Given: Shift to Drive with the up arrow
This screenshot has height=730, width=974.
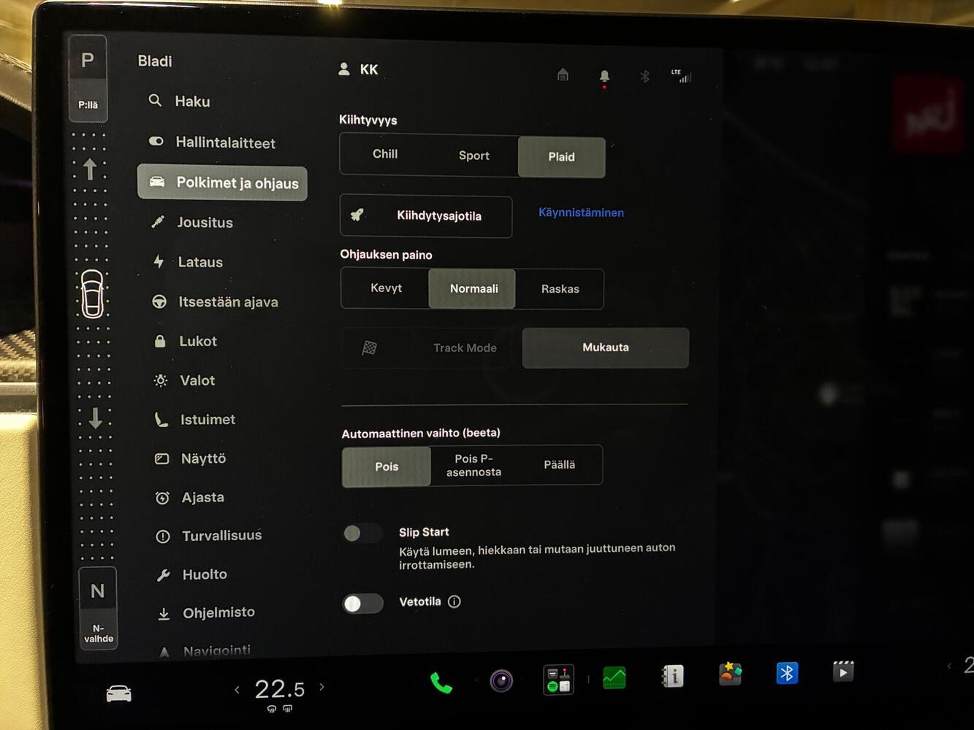Looking at the screenshot, I should [x=90, y=169].
